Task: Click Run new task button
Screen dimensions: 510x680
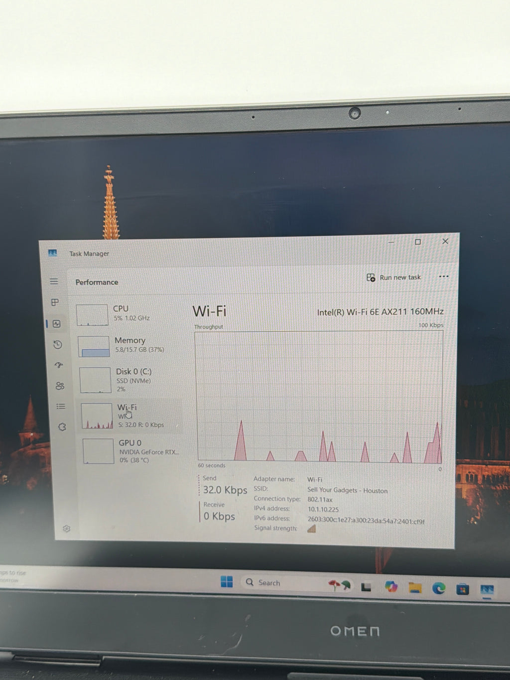Action: 393,277
